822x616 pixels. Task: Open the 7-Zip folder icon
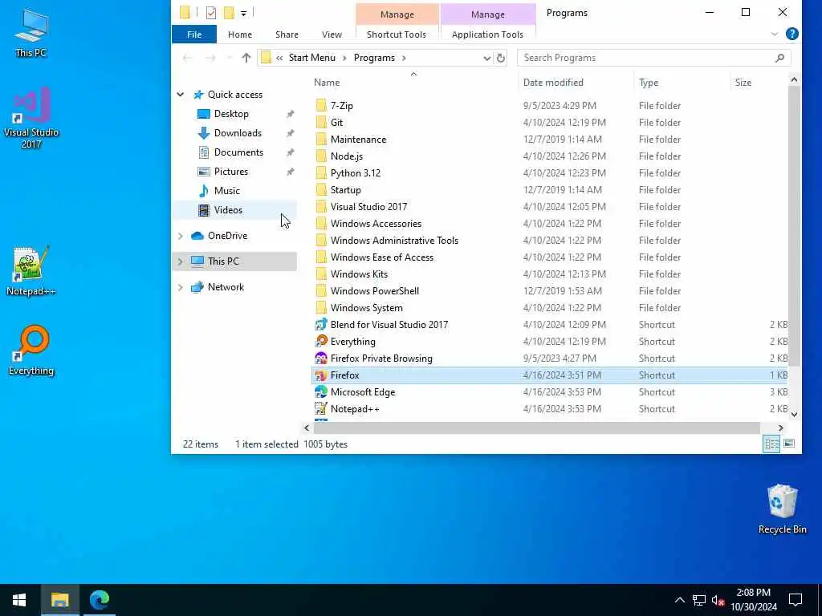pyautogui.click(x=321, y=105)
